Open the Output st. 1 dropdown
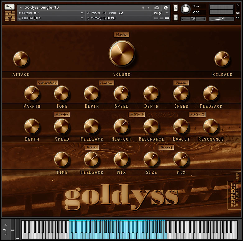Screen dimensions: 243x241 pyautogui.click(x=51, y=13)
